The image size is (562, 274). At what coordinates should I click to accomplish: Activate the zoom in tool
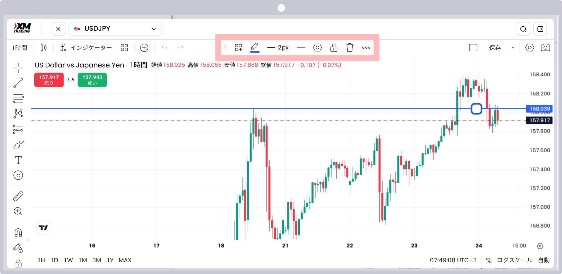pos(18,211)
